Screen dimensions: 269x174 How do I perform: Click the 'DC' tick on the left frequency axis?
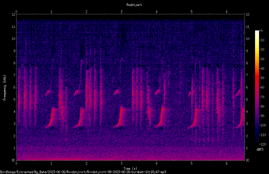click(14, 160)
